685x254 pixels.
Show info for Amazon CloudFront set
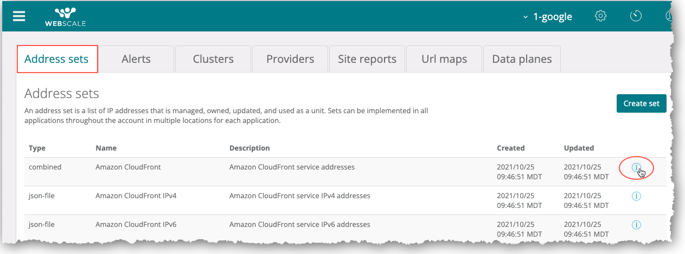(x=637, y=168)
